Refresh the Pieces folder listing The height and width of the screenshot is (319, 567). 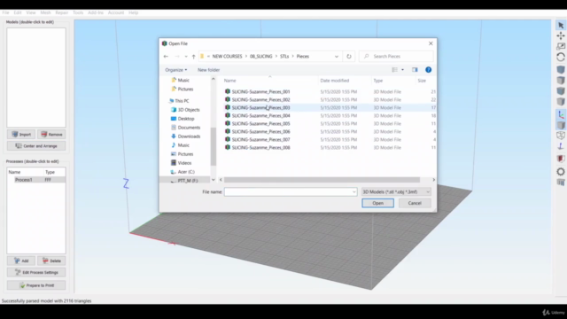[x=348, y=57]
